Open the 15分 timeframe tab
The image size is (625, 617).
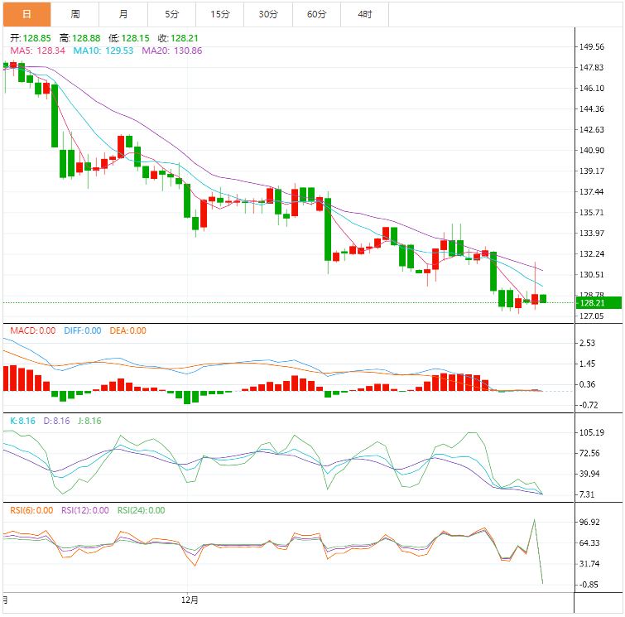220,14
